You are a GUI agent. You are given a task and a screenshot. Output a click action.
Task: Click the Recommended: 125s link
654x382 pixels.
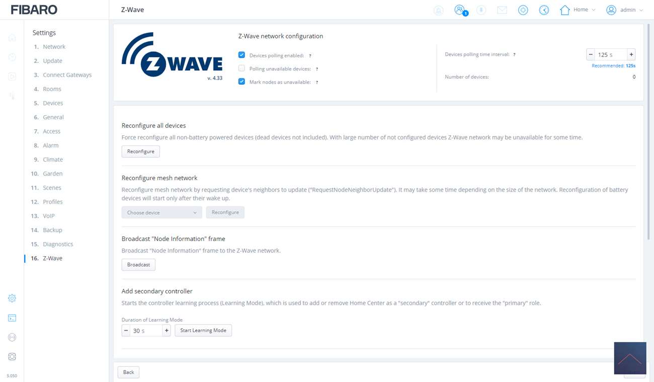tap(613, 66)
